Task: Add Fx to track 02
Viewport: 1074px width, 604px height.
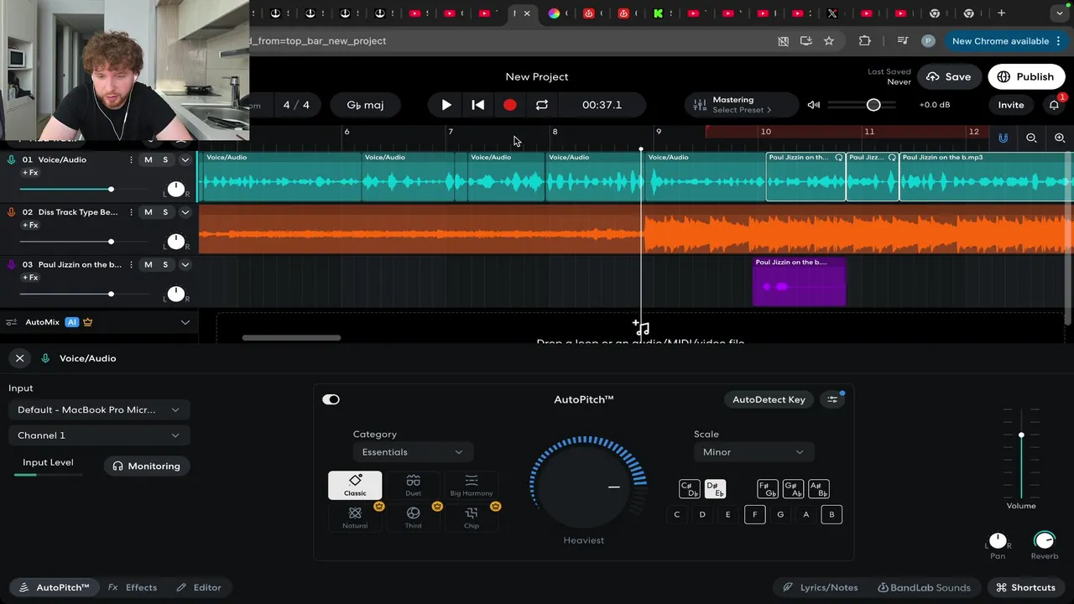Action: pyautogui.click(x=30, y=225)
